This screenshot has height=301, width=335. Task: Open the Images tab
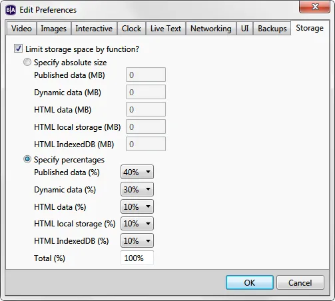54,29
